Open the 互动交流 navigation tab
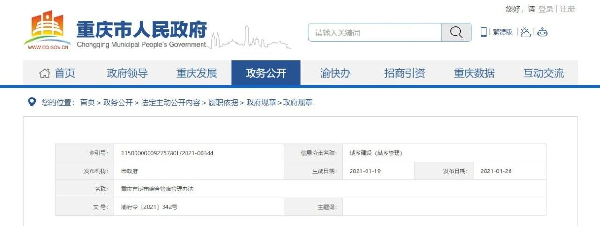 pyautogui.click(x=543, y=73)
